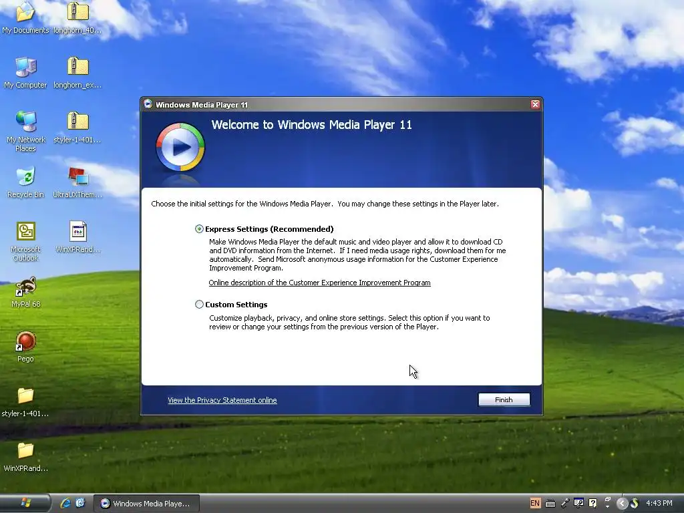The height and width of the screenshot is (513, 684).
Task: Launch Internet Explorer from quick launch
Action: (65, 503)
